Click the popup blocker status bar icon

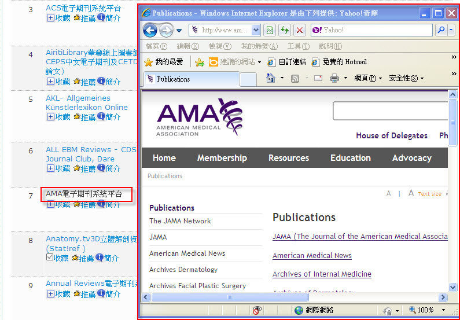257,310
